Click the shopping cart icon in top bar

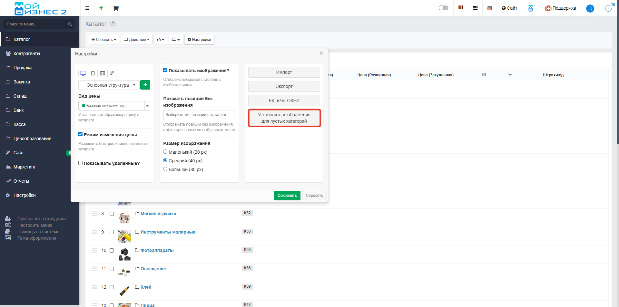(116, 8)
